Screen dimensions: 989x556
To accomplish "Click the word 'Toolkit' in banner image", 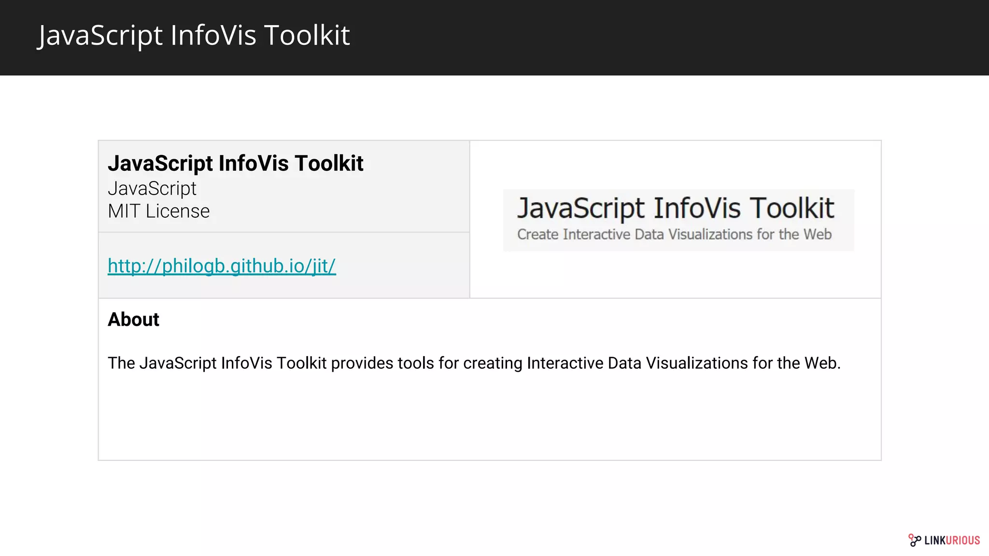I will (792, 208).
